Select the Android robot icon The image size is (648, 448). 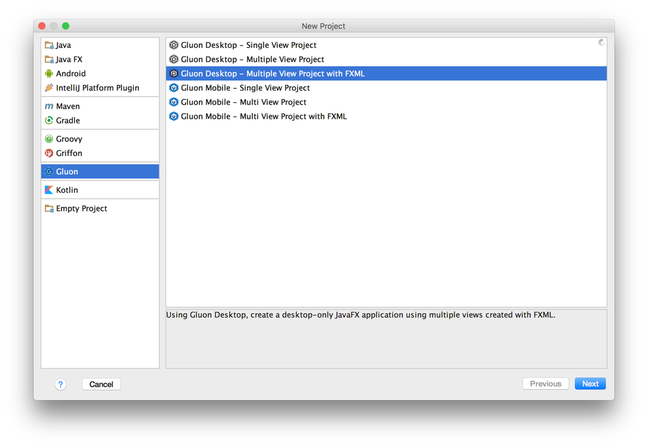tap(49, 73)
